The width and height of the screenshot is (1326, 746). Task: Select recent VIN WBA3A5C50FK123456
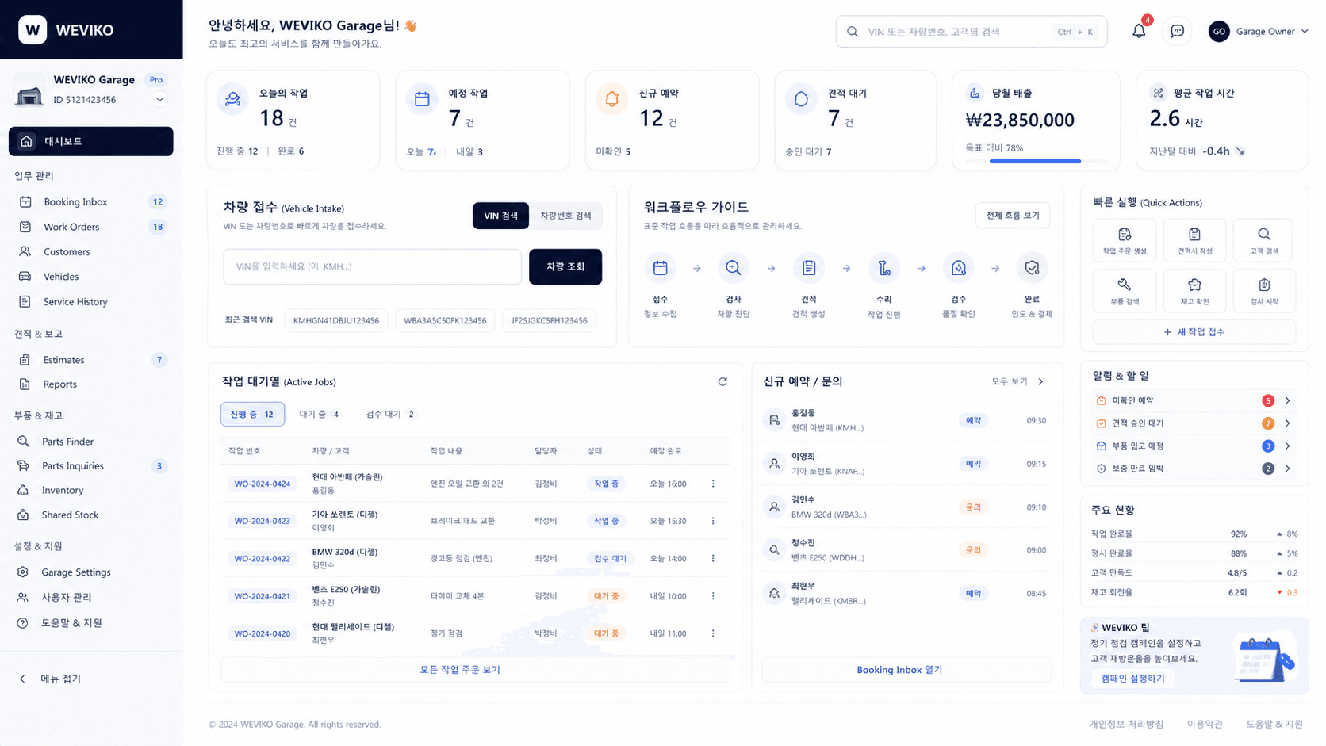click(x=445, y=320)
